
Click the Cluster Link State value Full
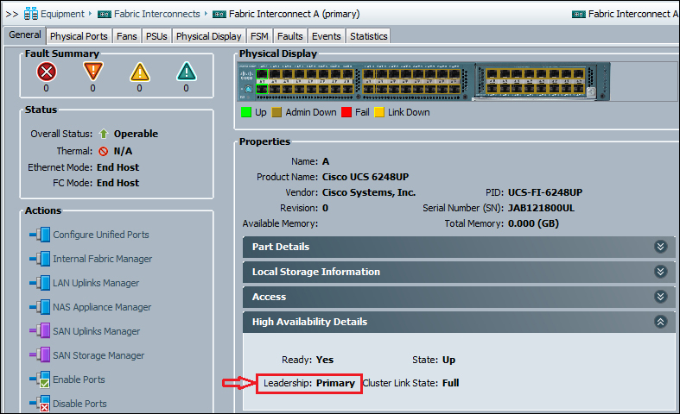click(450, 383)
